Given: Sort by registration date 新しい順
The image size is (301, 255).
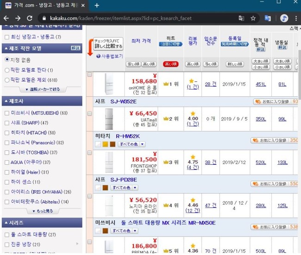Looking at the screenshot, I should (x=235, y=64).
